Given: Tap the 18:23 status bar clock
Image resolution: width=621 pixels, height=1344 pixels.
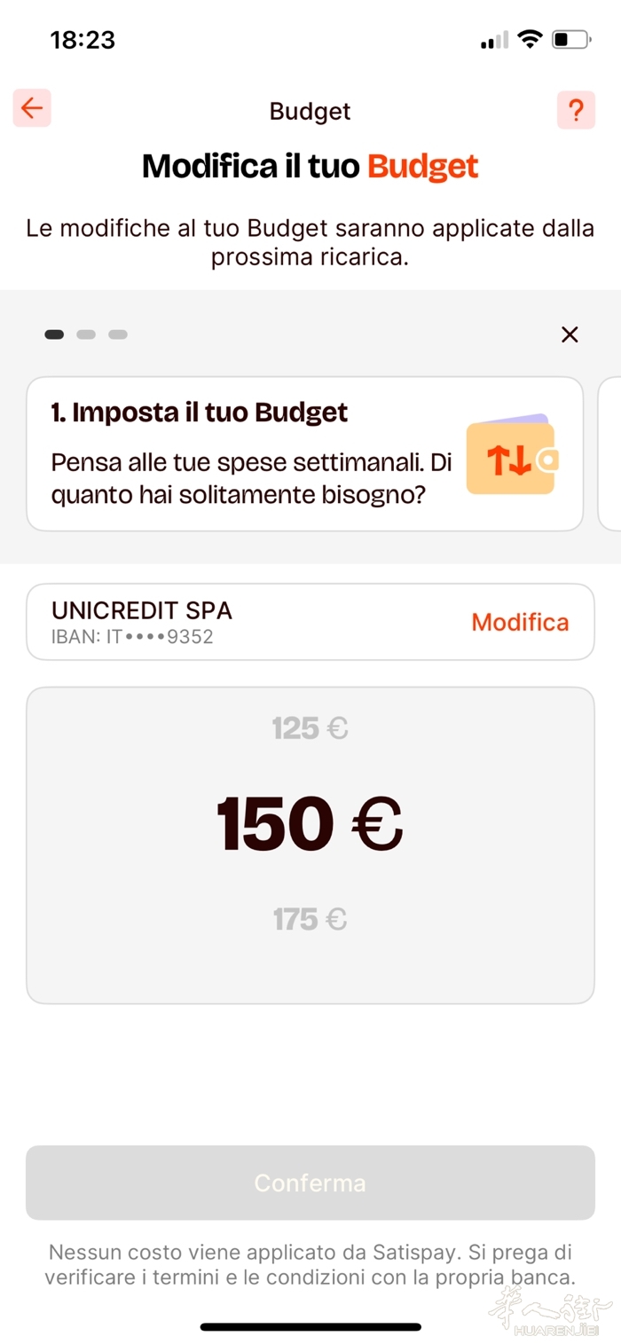Looking at the screenshot, I should (83, 40).
